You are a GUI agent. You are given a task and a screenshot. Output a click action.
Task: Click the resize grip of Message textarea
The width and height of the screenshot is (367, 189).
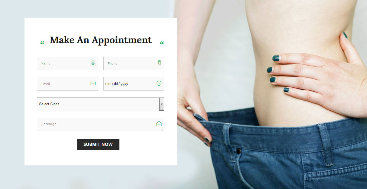point(162,130)
